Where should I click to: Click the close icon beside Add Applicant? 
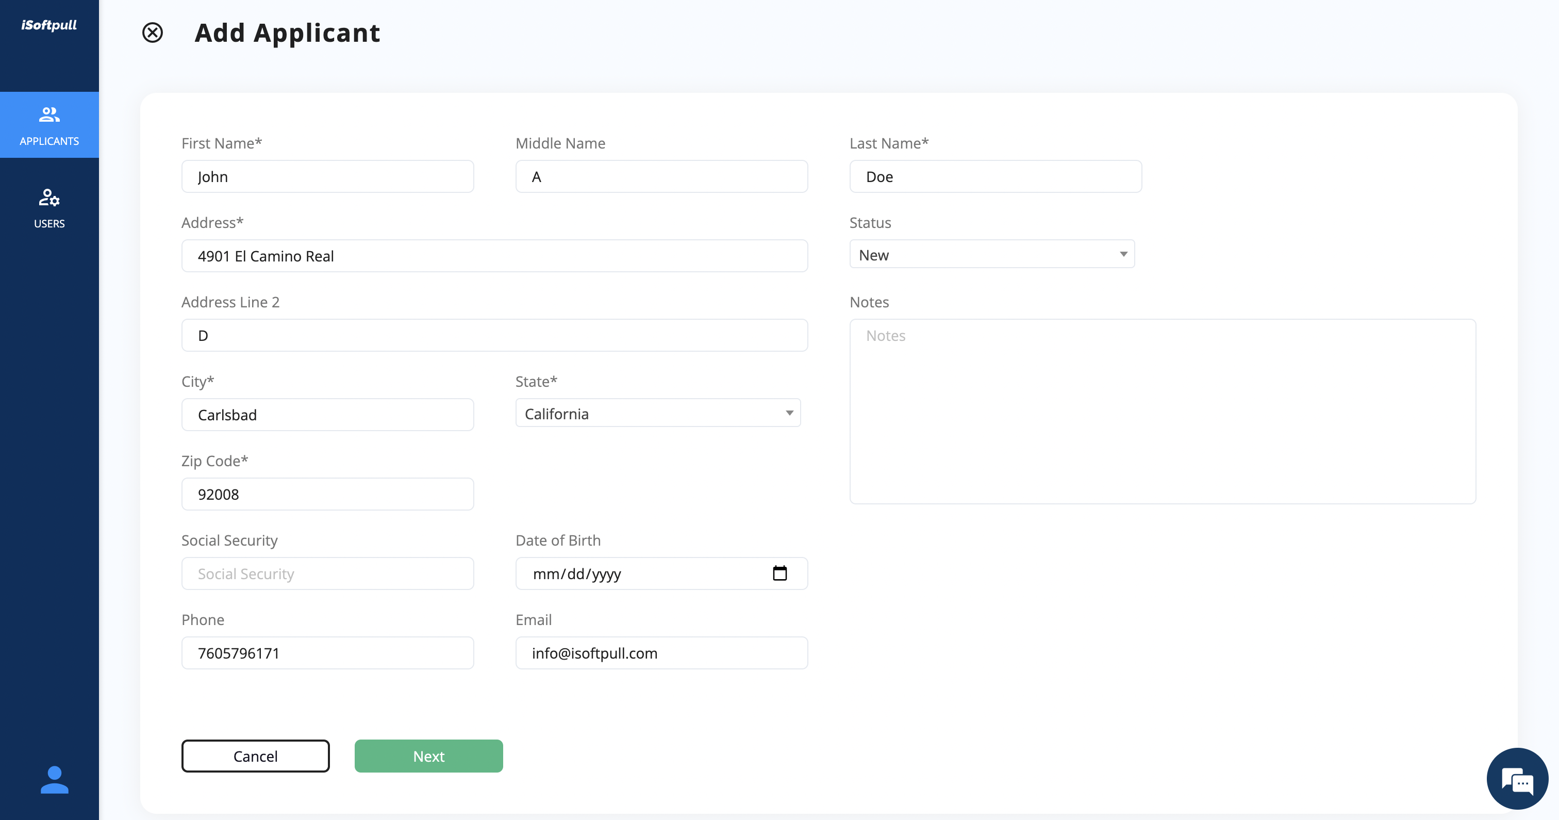point(152,32)
